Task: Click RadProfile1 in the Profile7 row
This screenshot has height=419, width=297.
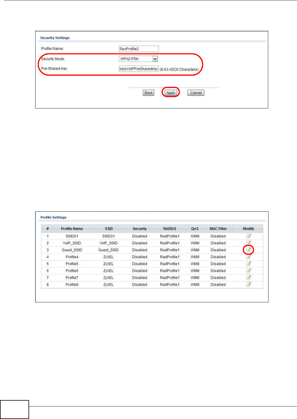Action: (x=170, y=278)
